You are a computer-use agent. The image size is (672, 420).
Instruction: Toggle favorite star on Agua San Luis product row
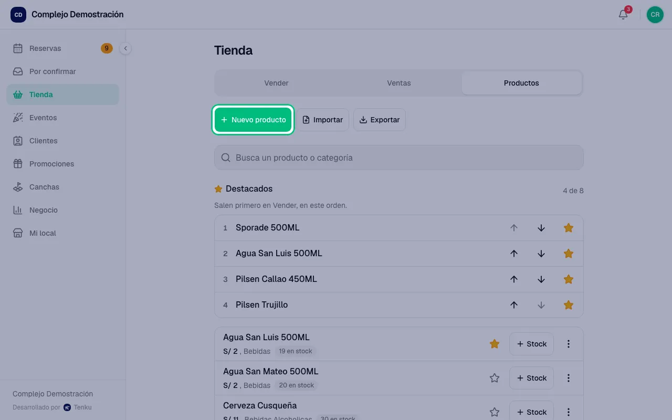(x=495, y=344)
